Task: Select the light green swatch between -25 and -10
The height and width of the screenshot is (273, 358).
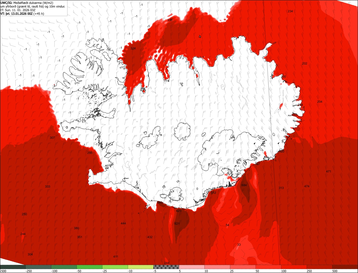Action: (115, 267)
